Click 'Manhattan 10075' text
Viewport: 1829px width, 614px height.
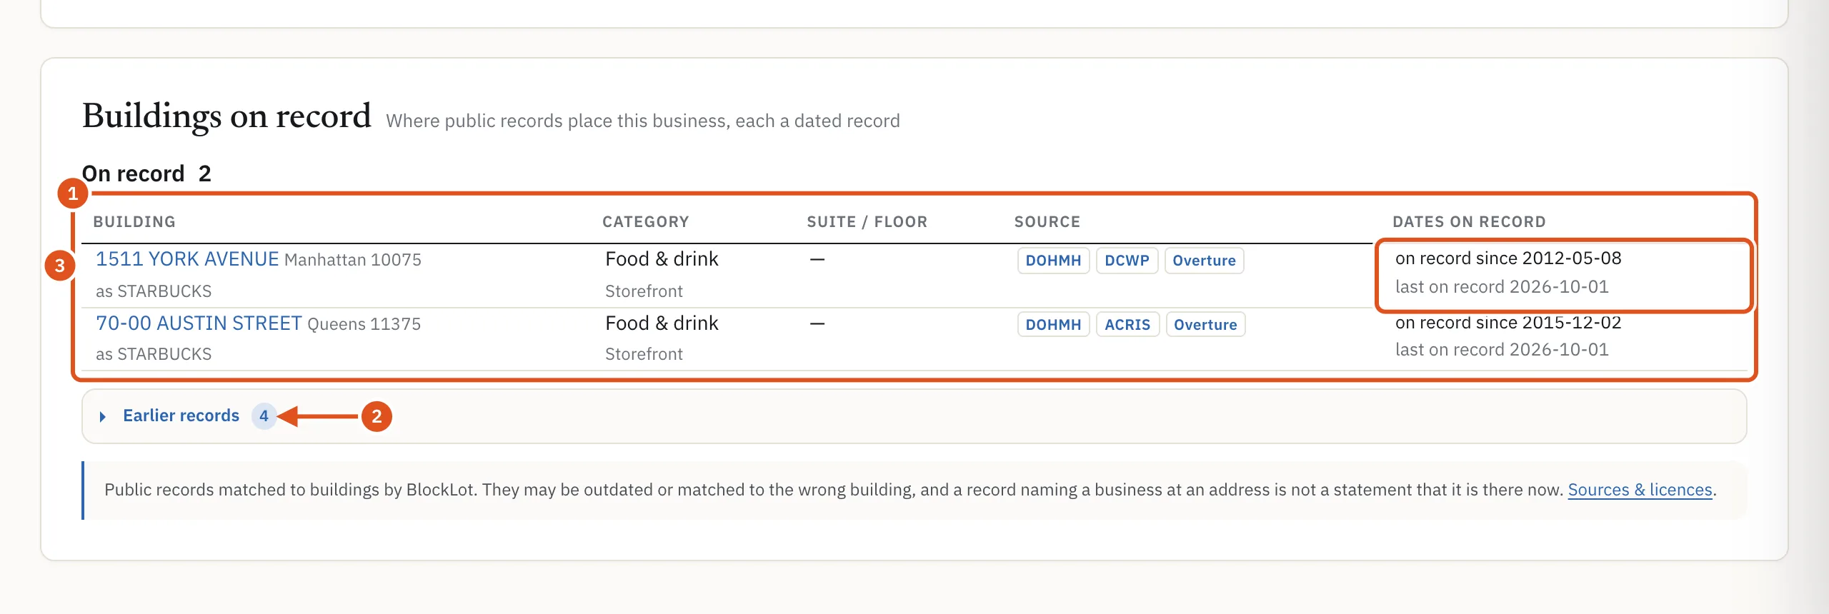[x=353, y=260]
